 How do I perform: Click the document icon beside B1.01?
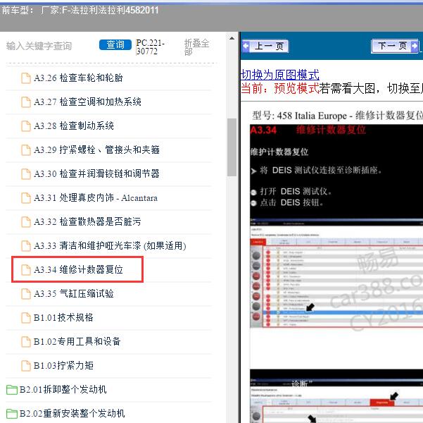(26, 318)
